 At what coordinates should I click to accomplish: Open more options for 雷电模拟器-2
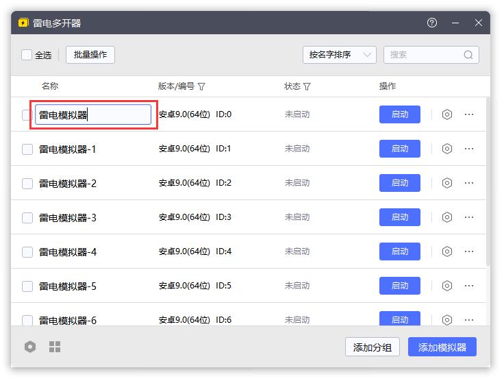[469, 183]
